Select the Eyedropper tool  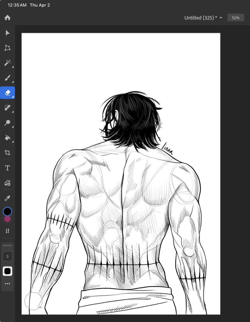point(8,198)
